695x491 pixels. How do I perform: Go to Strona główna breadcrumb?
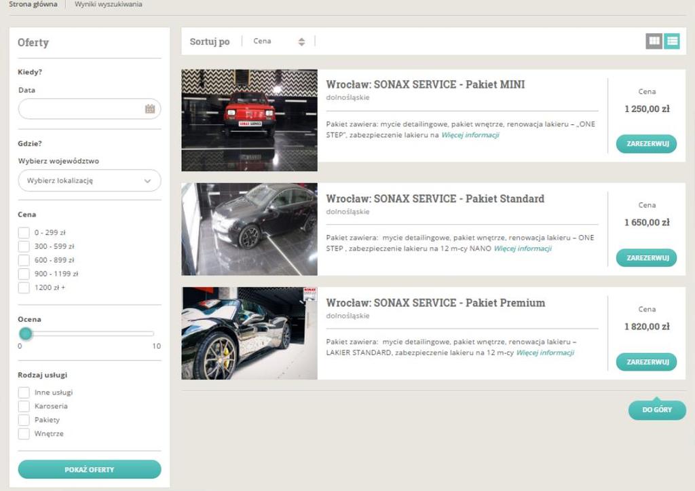tap(33, 4)
